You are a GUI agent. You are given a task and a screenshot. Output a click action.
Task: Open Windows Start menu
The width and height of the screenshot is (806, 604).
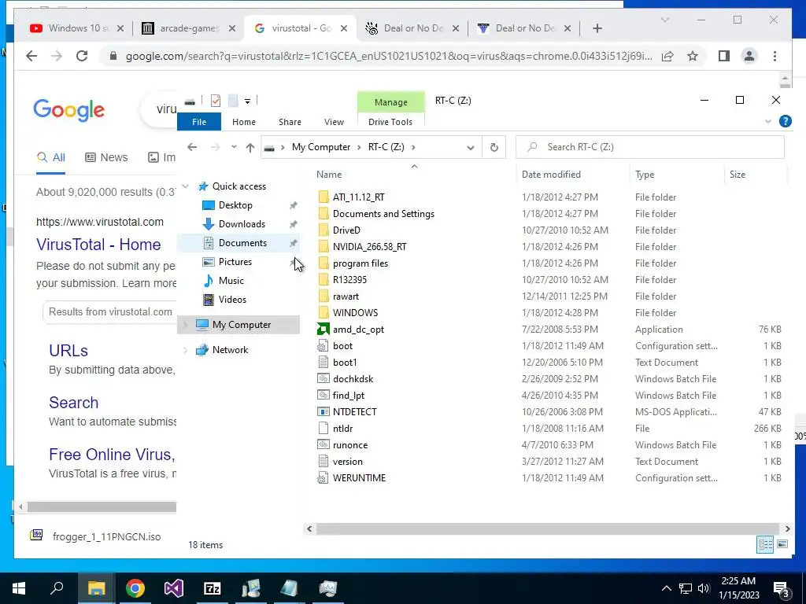(x=19, y=588)
